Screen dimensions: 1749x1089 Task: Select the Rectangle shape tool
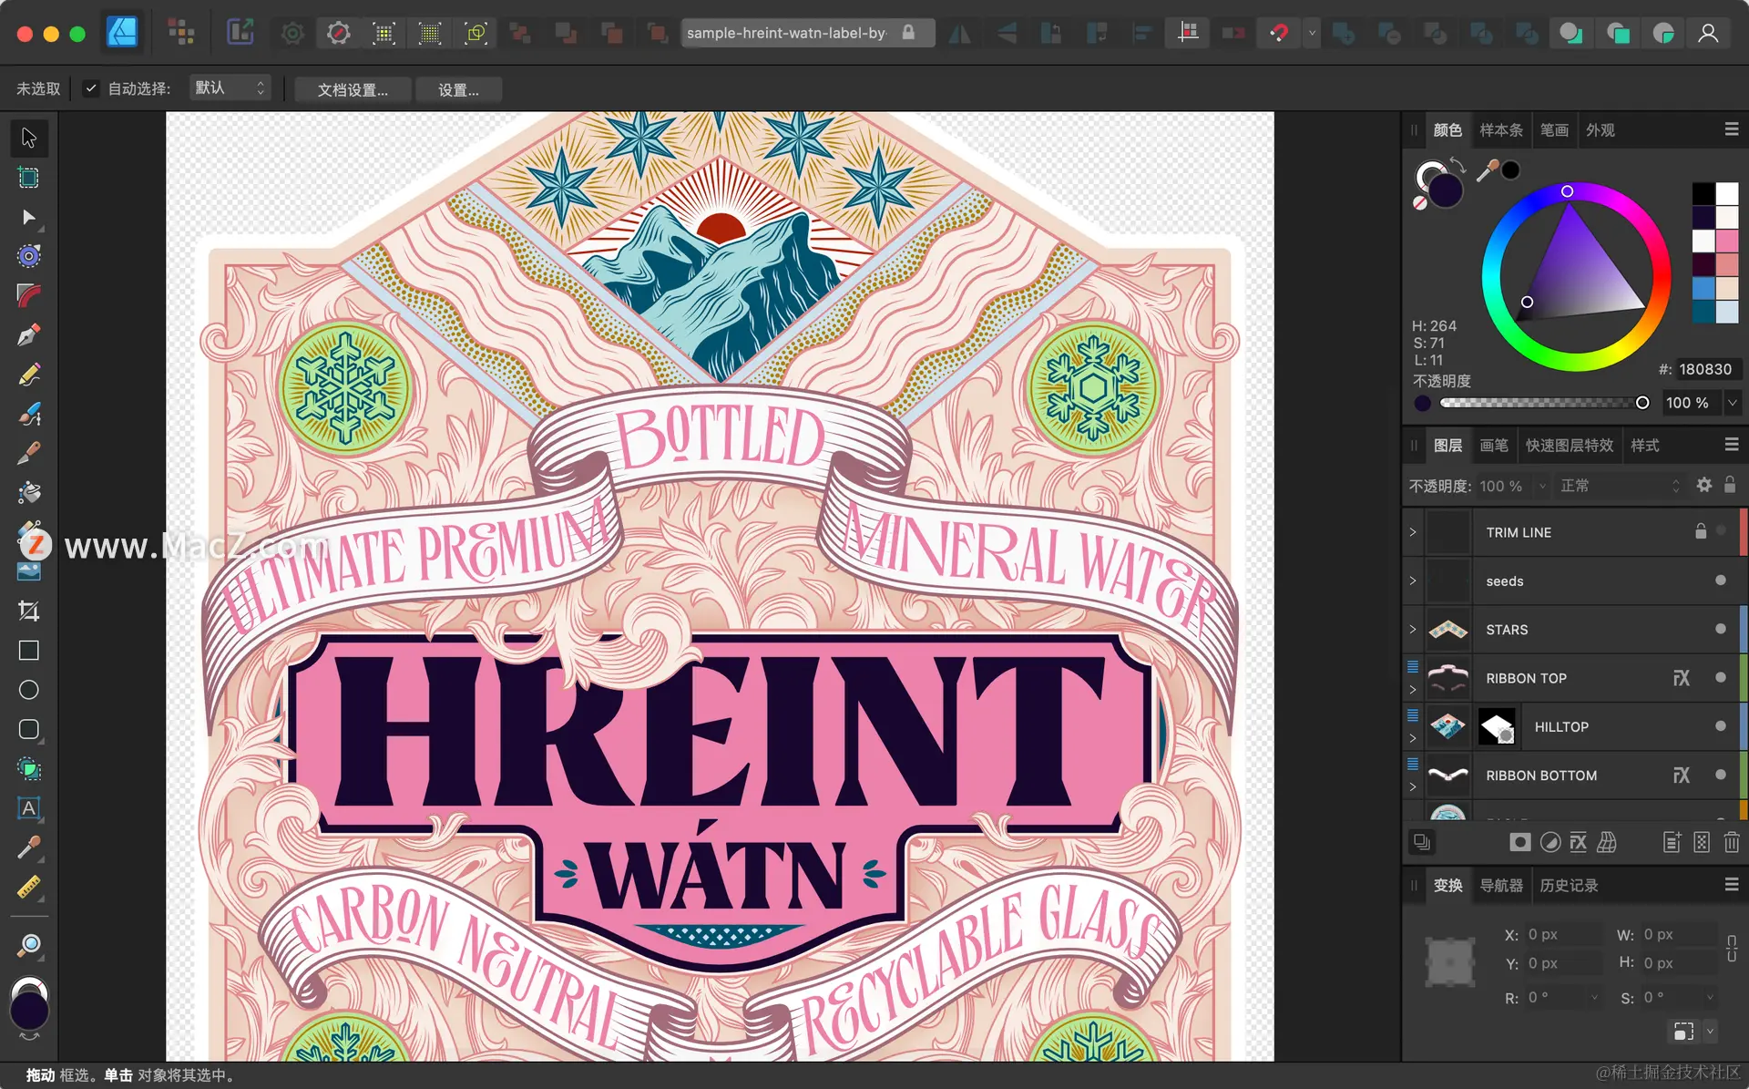point(28,651)
